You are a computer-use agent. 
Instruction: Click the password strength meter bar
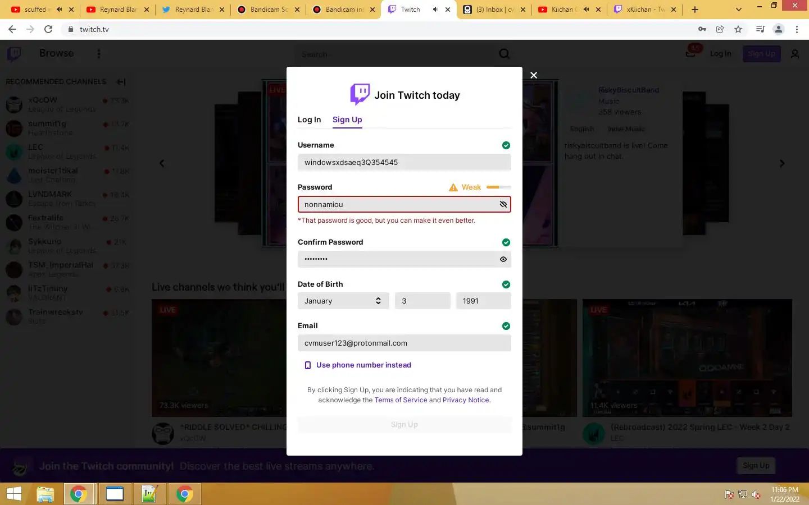coord(499,187)
